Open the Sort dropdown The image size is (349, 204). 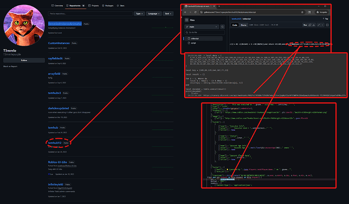click(167, 15)
